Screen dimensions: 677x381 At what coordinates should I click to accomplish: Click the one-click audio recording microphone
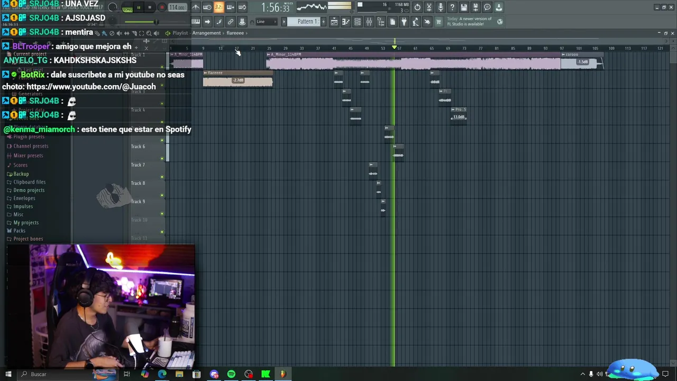click(441, 7)
